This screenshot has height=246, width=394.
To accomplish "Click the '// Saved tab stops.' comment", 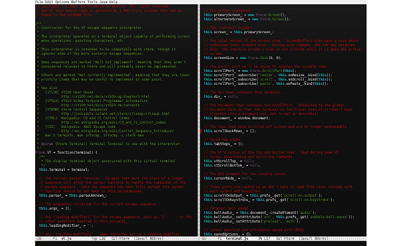I will click(x=223, y=140).
